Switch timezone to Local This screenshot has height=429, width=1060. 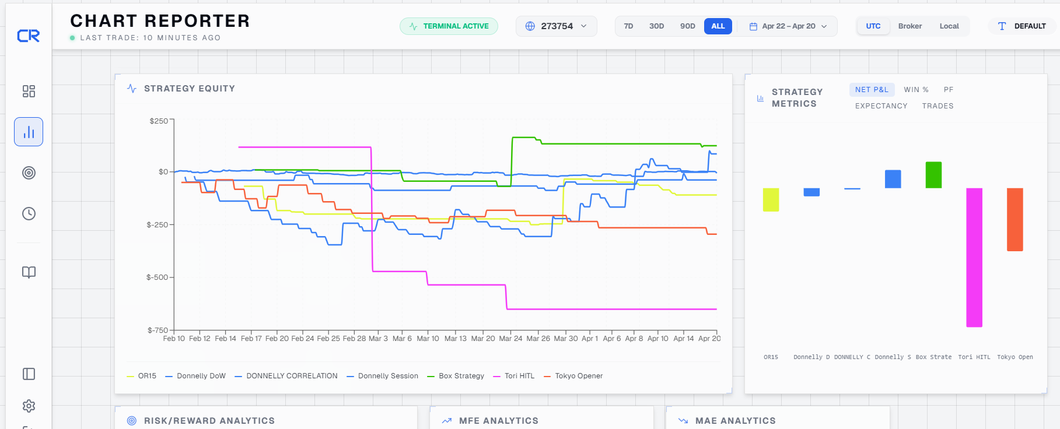point(949,26)
